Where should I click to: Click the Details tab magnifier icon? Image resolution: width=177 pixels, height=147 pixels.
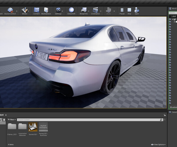[x=170, y=112]
